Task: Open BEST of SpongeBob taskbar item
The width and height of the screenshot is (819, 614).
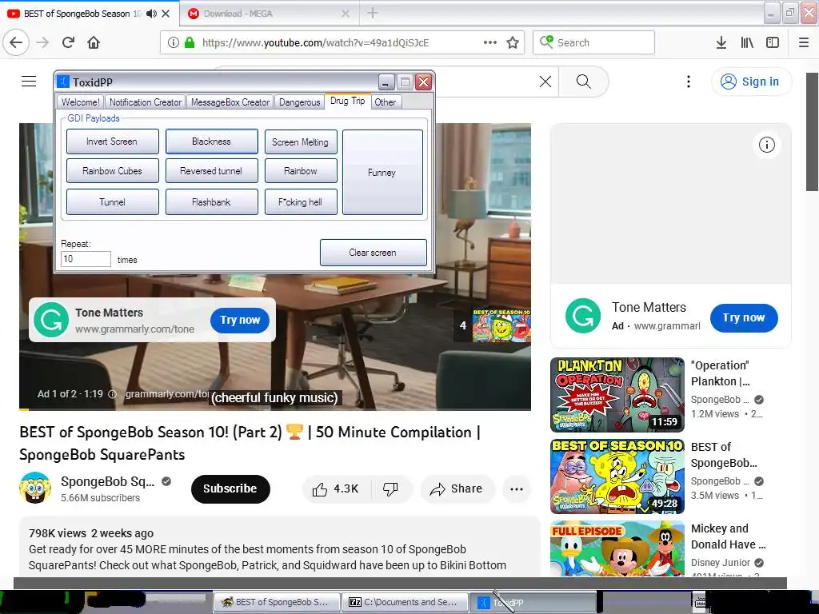Action: 276,602
